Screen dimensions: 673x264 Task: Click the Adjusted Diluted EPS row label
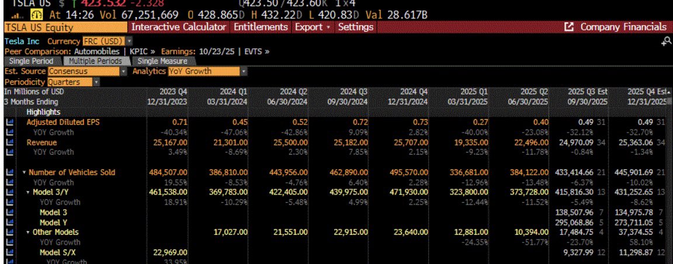(63, 122)
